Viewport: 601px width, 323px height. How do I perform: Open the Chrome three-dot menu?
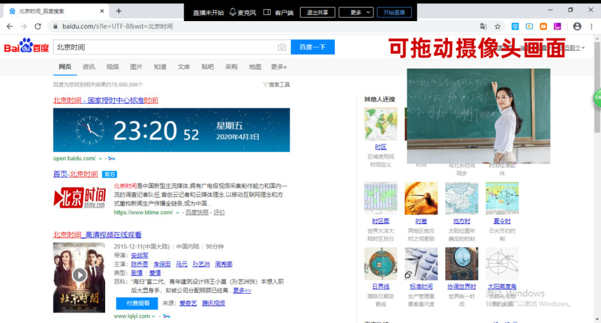tap(592, 26)
